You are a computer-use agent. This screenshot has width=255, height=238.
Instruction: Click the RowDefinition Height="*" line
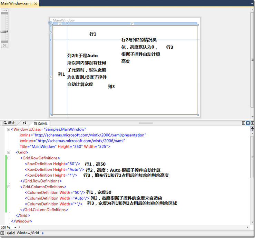click(x=51, y=175)
